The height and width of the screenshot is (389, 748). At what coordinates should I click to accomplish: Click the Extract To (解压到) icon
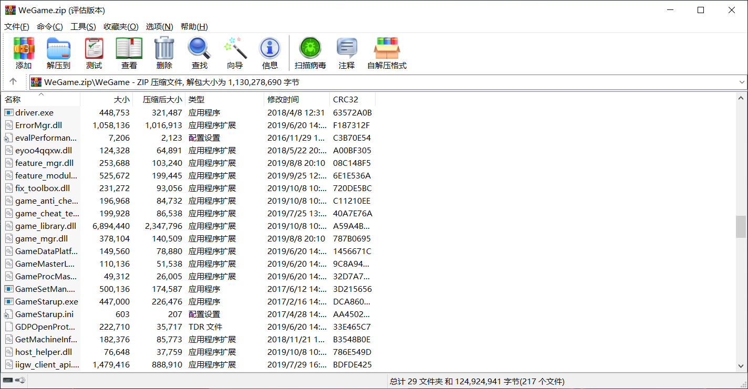coord(58,53)
